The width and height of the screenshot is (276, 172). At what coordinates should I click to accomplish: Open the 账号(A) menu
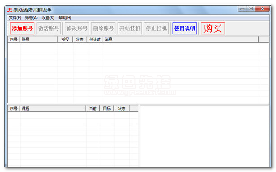(31, 18)
